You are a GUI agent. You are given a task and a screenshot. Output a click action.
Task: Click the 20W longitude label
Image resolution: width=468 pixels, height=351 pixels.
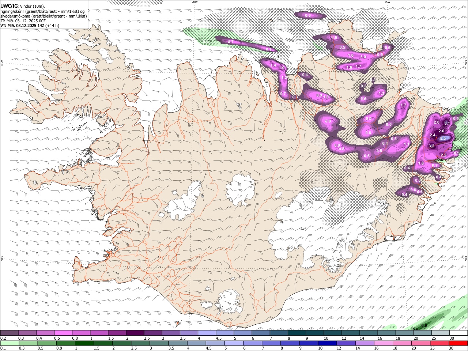click(195, 2)
